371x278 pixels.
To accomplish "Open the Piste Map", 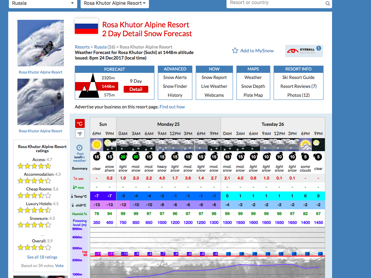I will click(x=253, y=95).
